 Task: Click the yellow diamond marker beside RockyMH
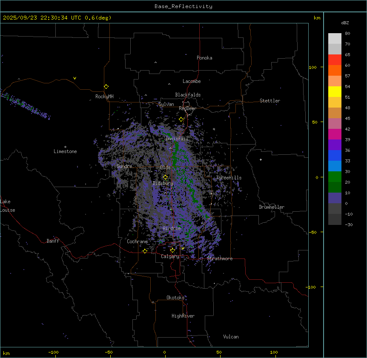(x=106, y=86)
